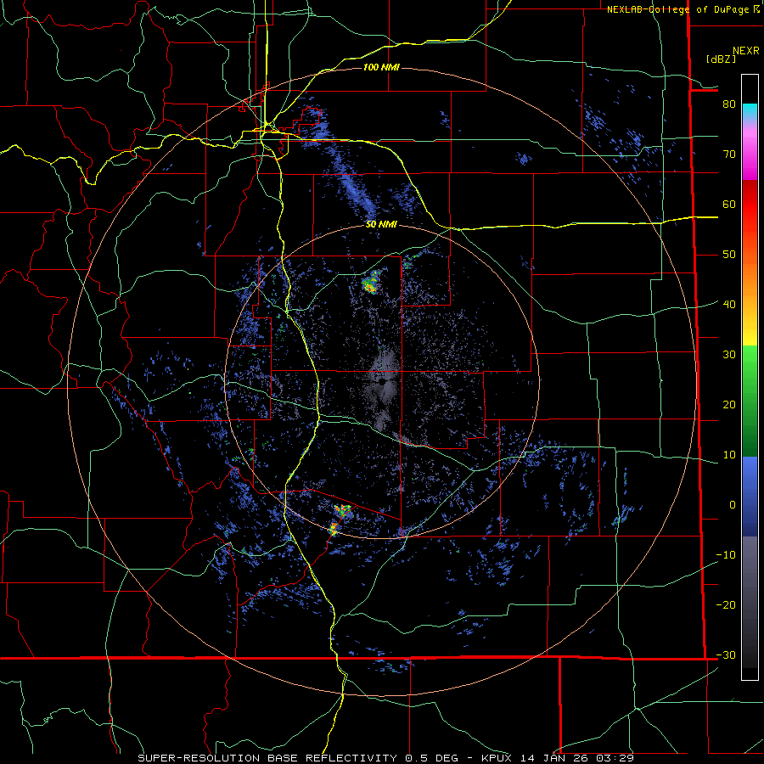764x764 pixels.
Task: Click the strong echo cell south of radar
Action: click(x=343, y=511)
